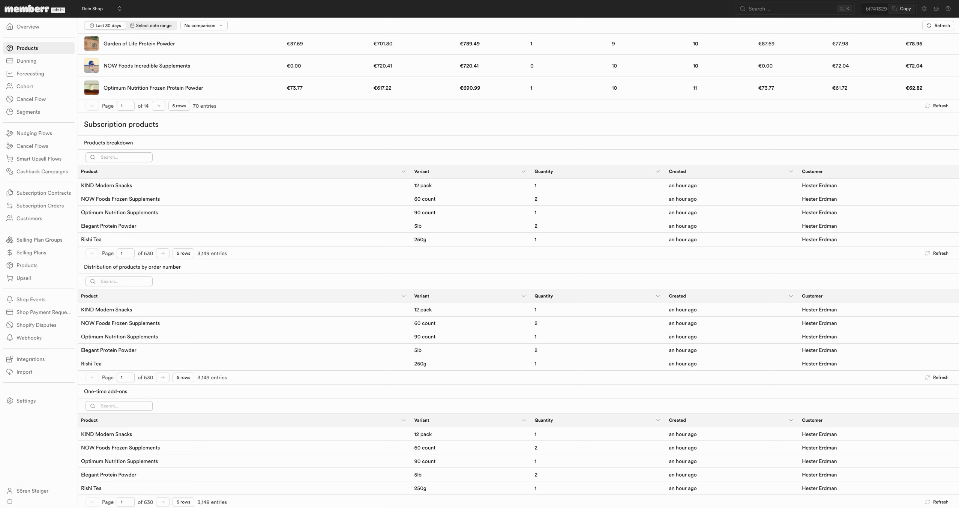
Task: Click the Cohort people icon in the sidebar
Action: pyautogui.click(x=10, y=86)
